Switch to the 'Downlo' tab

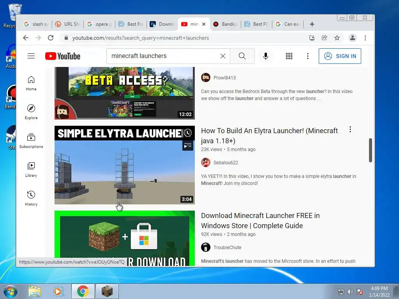162,24
